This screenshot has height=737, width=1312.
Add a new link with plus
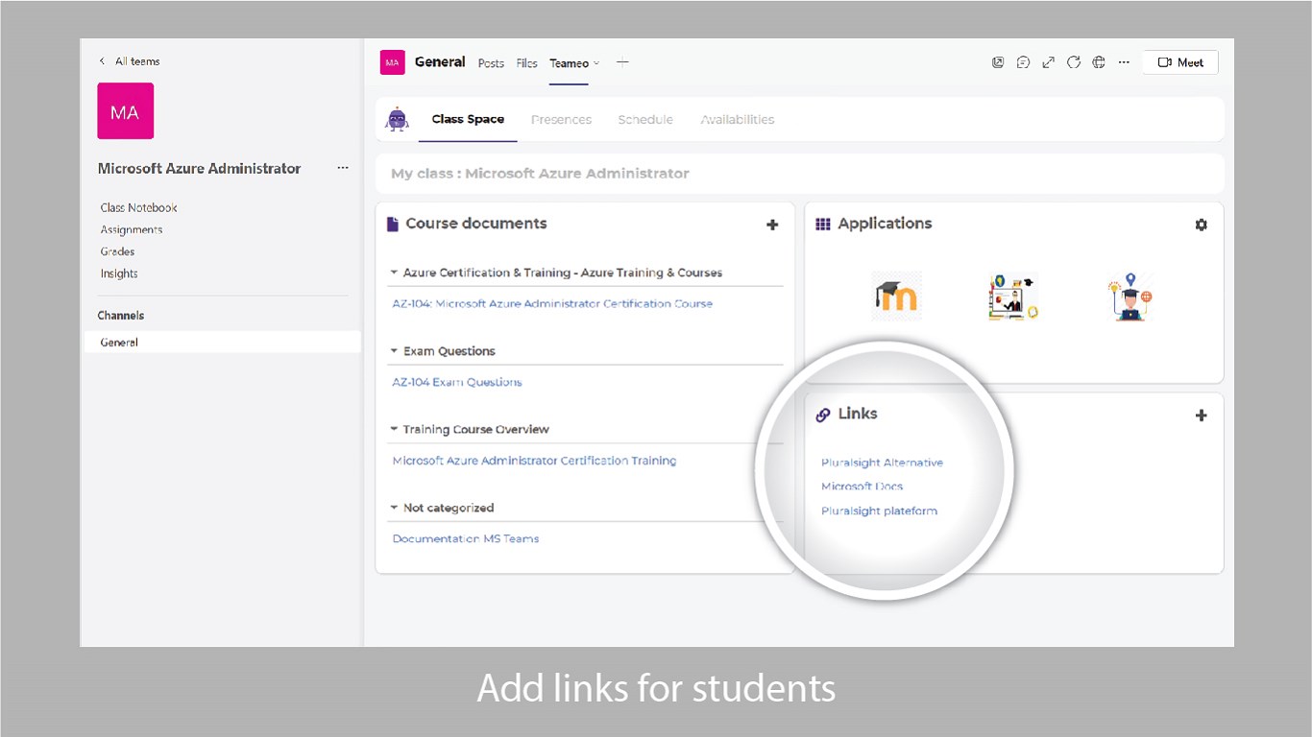tap(1201, 416)
